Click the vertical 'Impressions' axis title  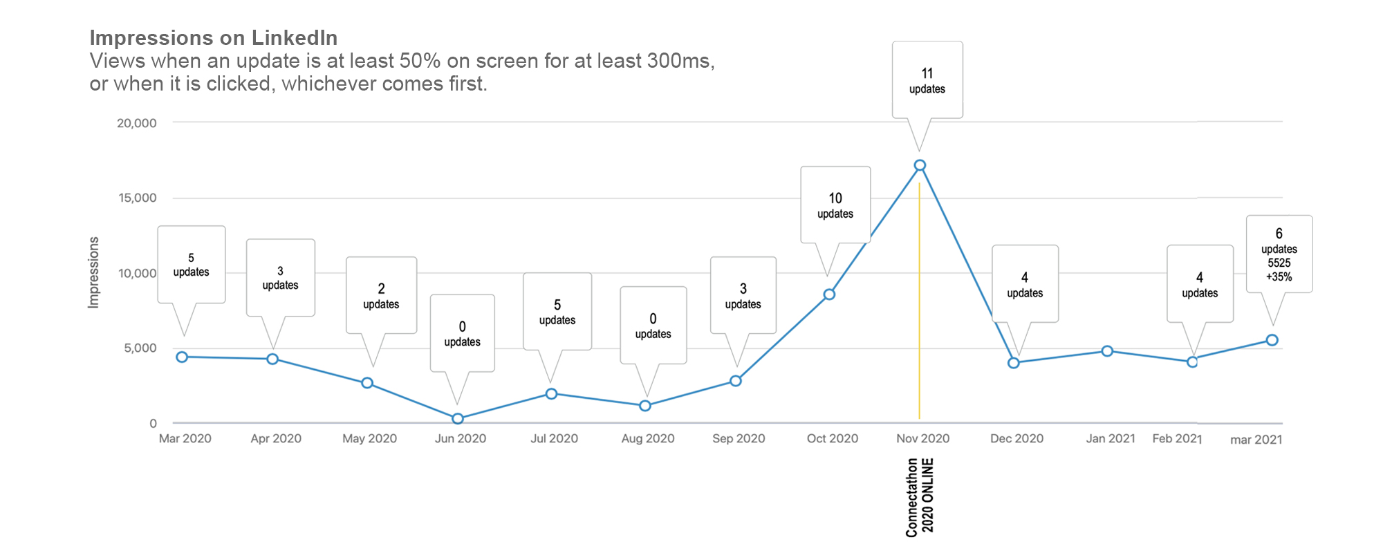pos(93,272)
